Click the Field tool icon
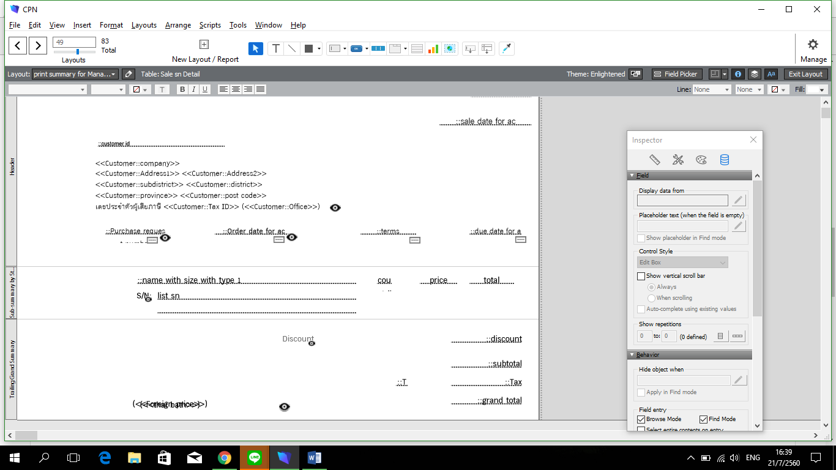The height and width of the screenshot is (470, 836). point(470,48)
